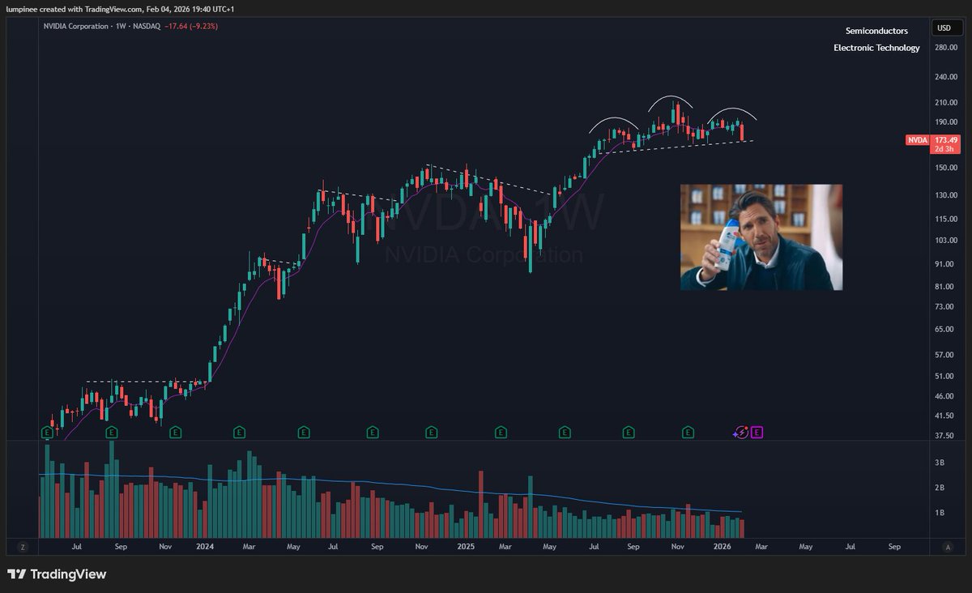Image resolution: width=972 pixels, height=593 pixels.
Task: Click the purple lightning event icon
Action: pyautogui.click(x=740, y=433)
